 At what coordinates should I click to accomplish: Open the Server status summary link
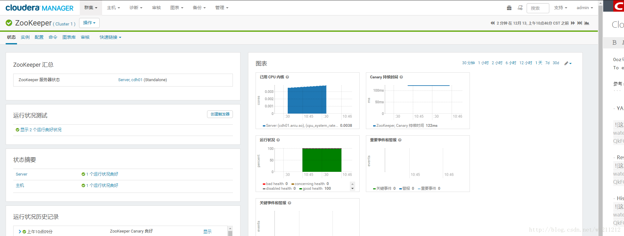[x=21, y=174]
